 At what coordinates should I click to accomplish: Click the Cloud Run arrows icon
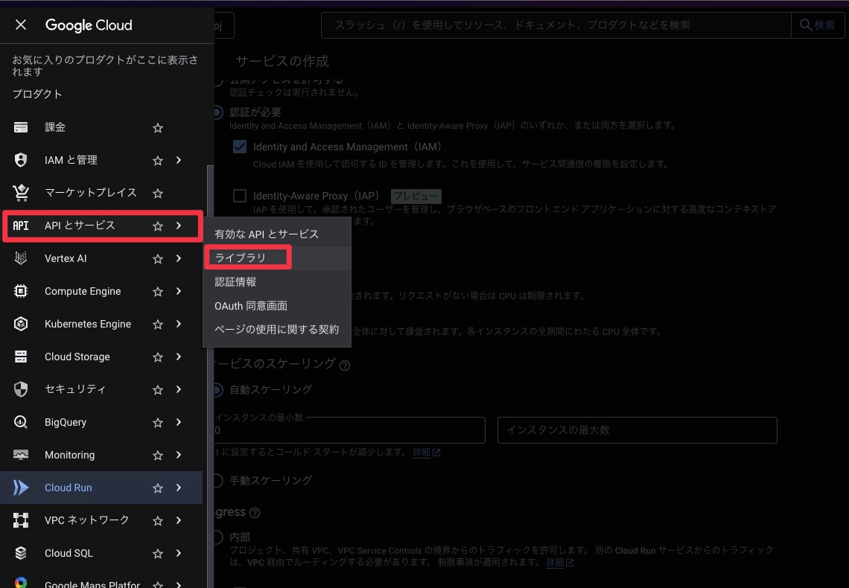tap(21, 488)
